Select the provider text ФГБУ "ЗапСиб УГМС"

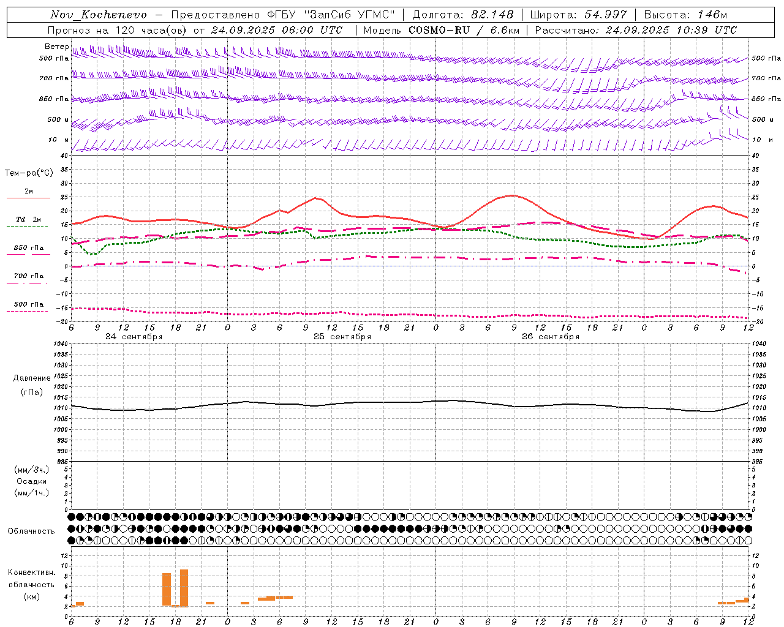332,15
